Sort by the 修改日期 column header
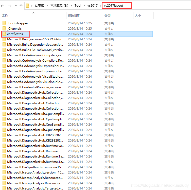The width and height of the screenshot is (191, 190). (74, 15)
